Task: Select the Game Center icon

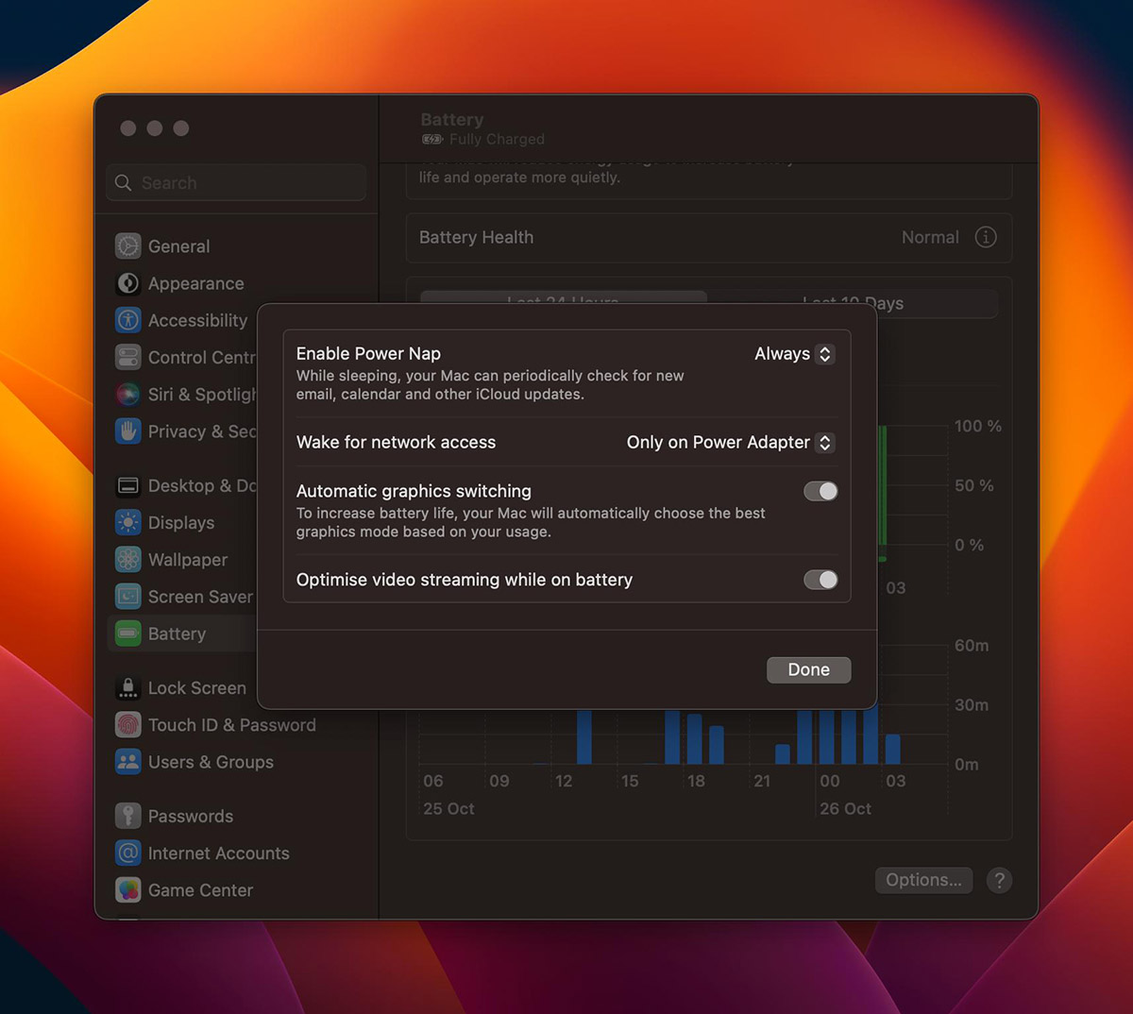Action: tap(128, 890)
